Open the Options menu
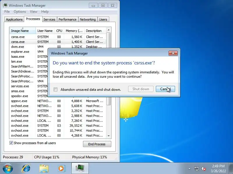The width and height of the screenshot is (233, 174). point(20,12)
